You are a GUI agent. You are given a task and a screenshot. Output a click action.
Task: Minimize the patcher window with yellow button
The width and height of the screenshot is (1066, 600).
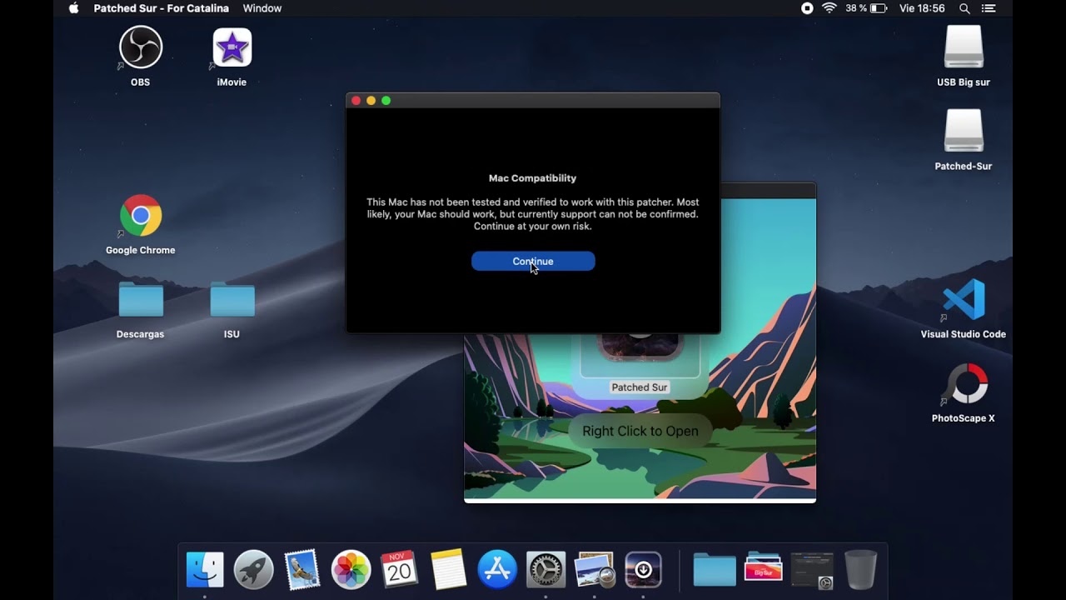point(371,101)
